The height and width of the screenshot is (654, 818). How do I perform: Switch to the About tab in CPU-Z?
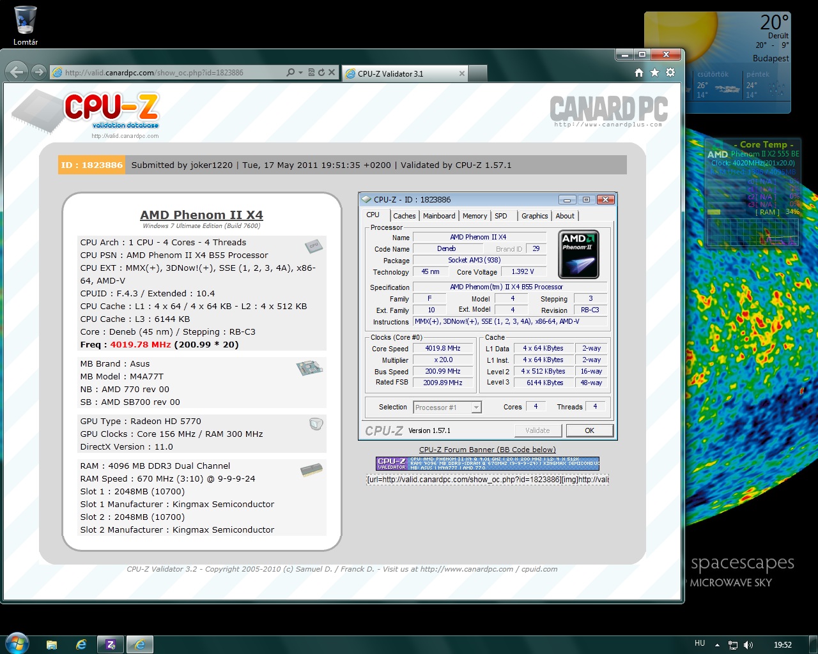(565, 216)
